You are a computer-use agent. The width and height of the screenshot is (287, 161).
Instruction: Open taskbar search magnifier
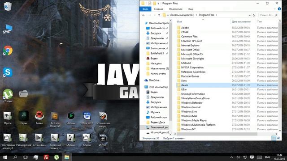point(15,157)
